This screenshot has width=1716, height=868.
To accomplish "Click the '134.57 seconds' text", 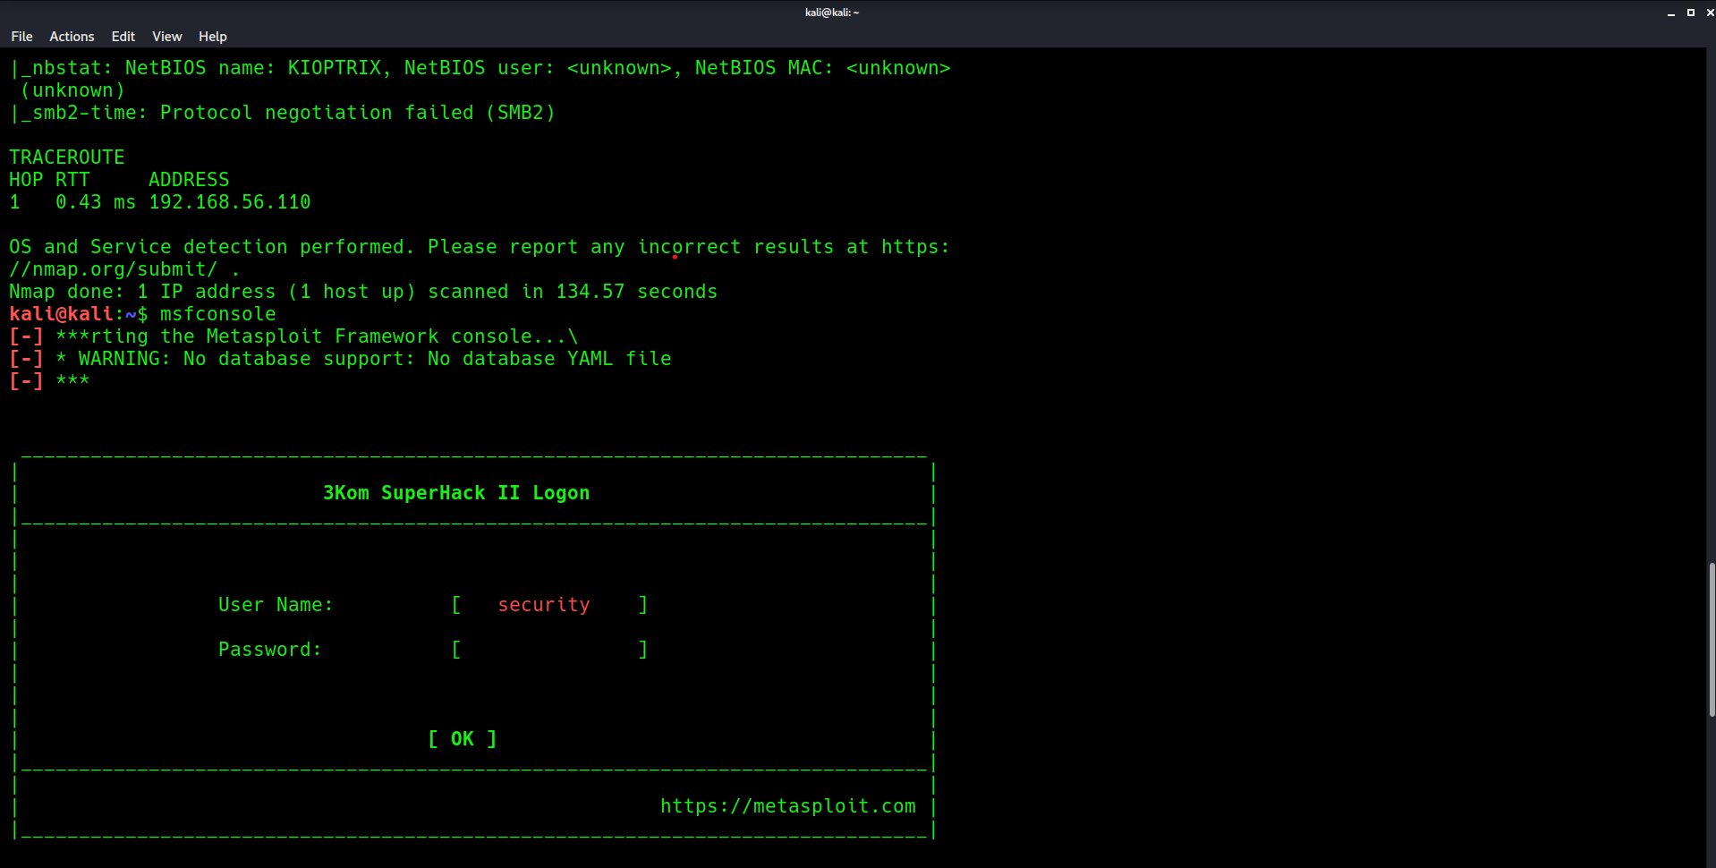I will pos(637,292).
